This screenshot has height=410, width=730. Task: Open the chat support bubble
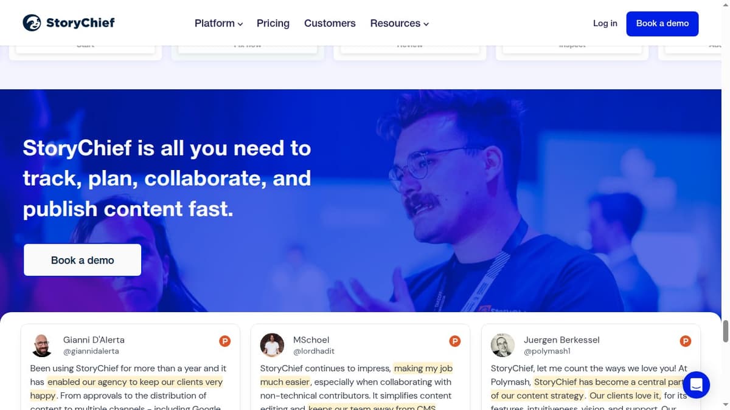696,384
